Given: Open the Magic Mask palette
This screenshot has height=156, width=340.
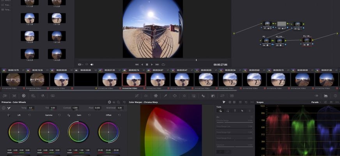Looking at the screenshot, I should tap(194, 96).
